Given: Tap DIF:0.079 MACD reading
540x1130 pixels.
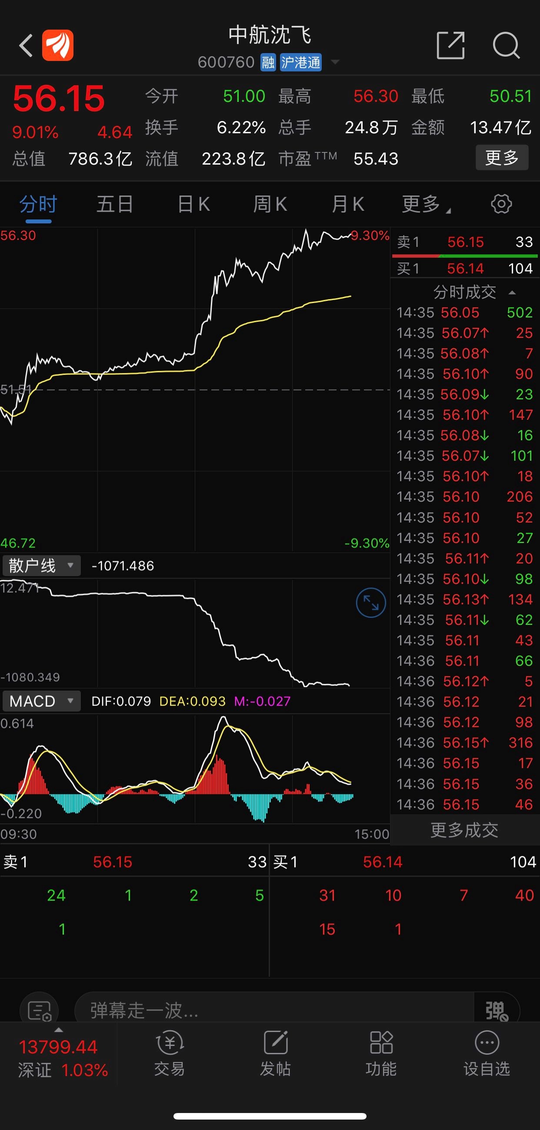Looking at the screenshot, I should coord(121,701).
